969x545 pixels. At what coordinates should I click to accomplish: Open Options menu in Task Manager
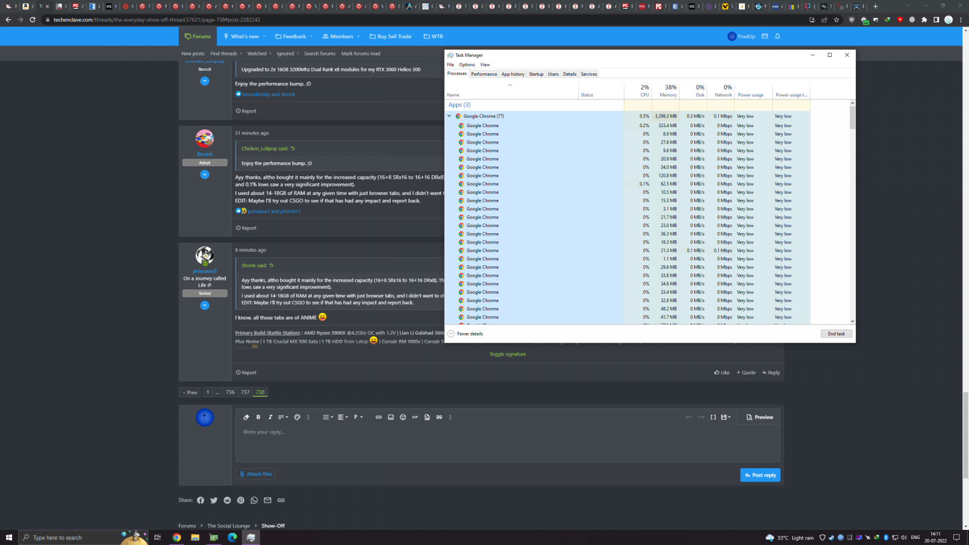tap(467, 65)
